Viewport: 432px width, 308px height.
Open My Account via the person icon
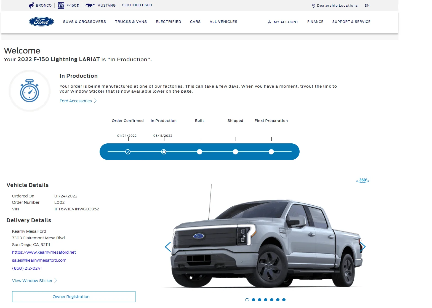[x=269, y=22]
